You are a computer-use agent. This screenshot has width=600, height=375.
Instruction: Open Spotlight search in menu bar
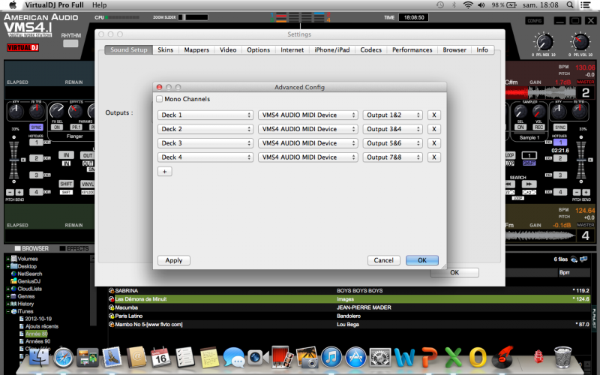coord(570,5)
